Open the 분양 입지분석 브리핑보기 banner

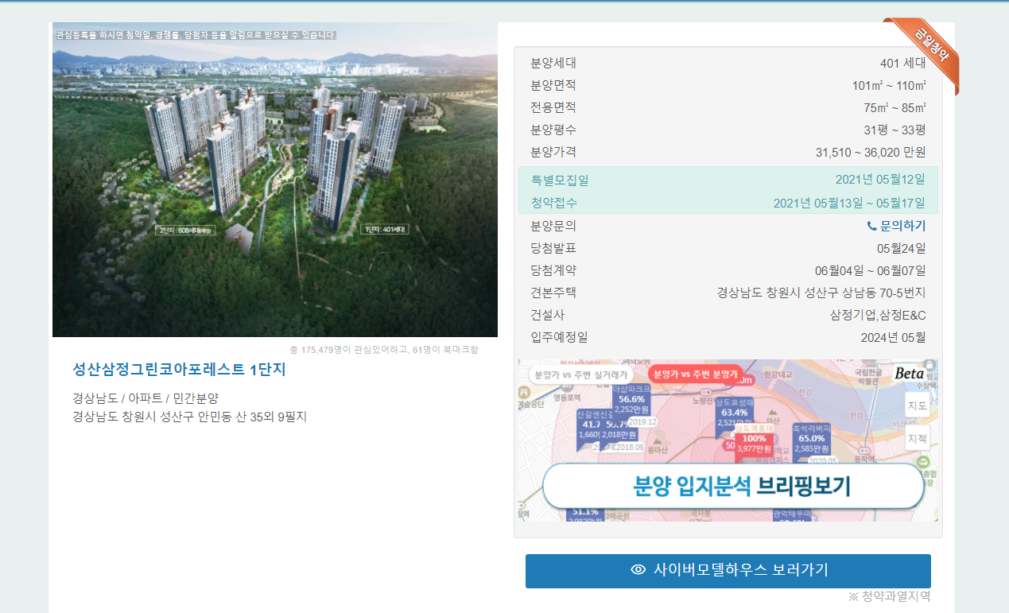pos(733,486)
